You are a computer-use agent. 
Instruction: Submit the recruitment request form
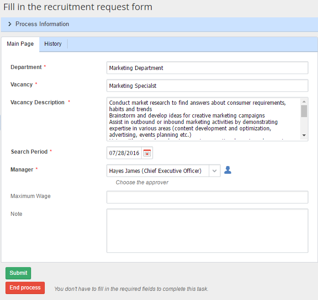pos(18,273)
